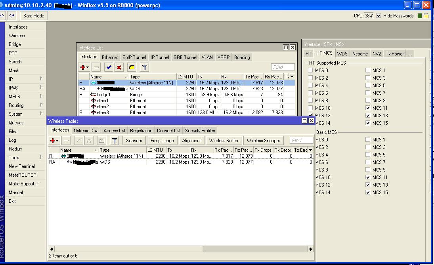This screenshot has width=434, height=265.
Task: Uncheck MCS 11 under HT Supported MCS
Action: (368, 108)
